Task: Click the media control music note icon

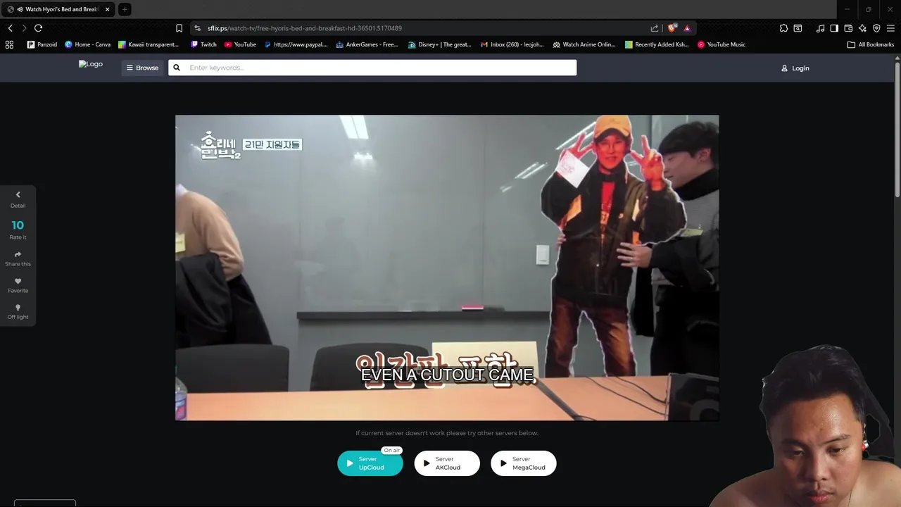Action: pyautogui.click(x=820, y=28)
